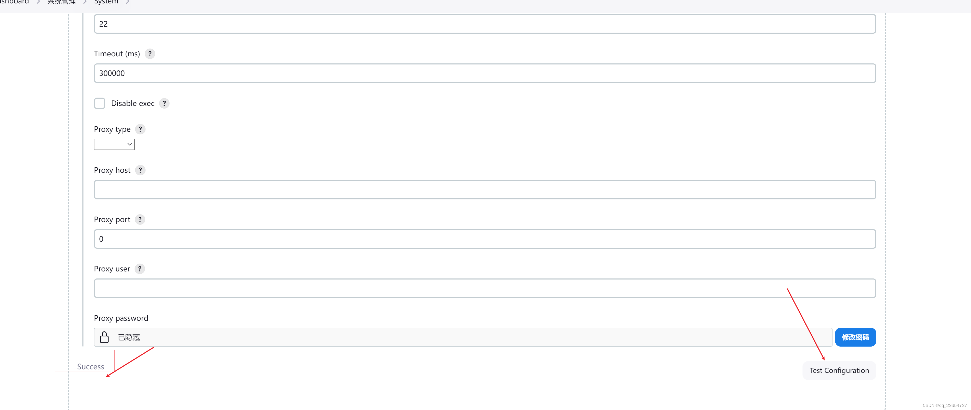
Task: Click the Test Configuration button
Action: pos(839,370)
